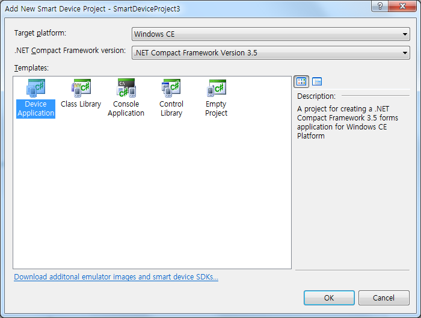Click the arrow on Windows CE dropdown
The width and height of the screenshot is (421, 318).
405,34
